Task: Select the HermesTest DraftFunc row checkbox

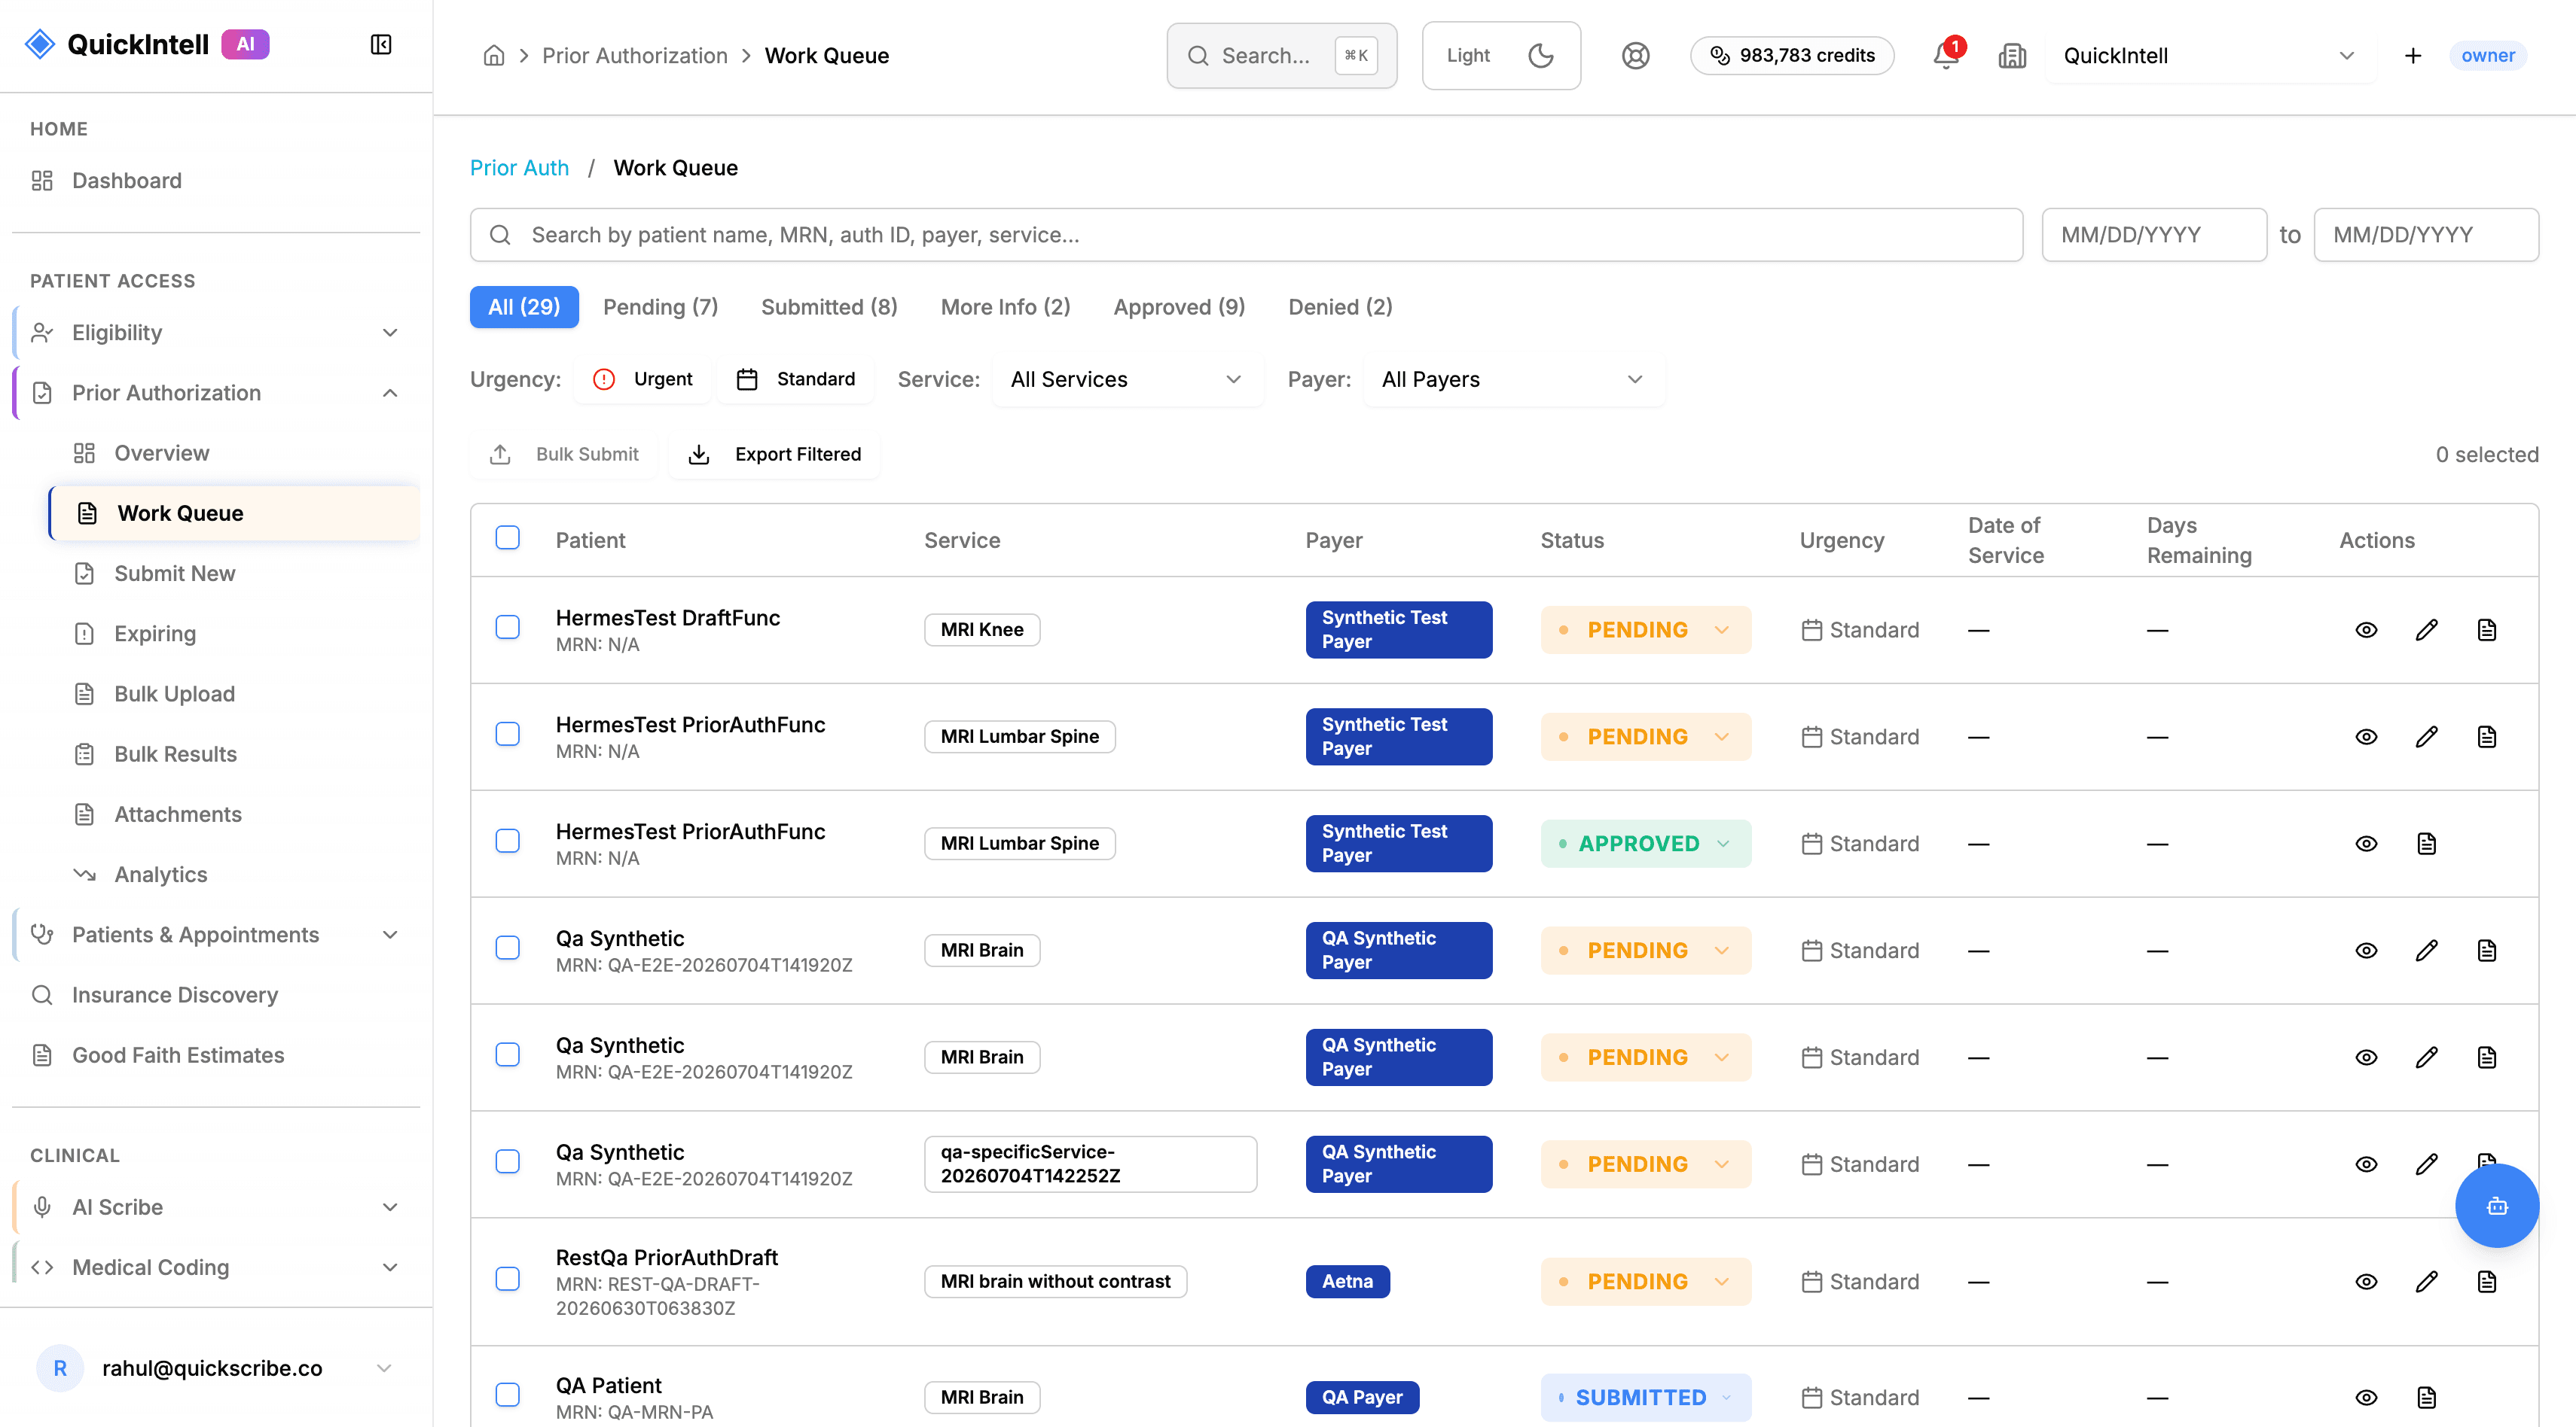Action: click(508, 628)
